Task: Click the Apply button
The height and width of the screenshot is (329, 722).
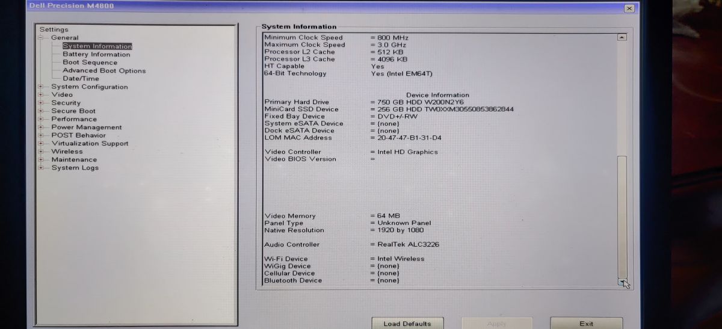Action: click(496, 323)
